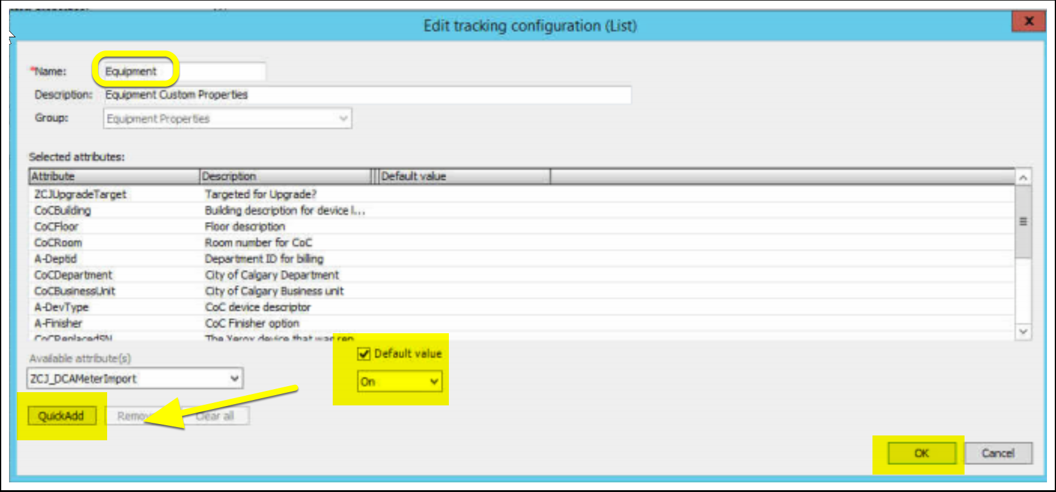Open the Available attributes ZCJ_DCAMeterImport dropdown
The width and height of the screenshot is (1056, 492).
tap(135, 378)
